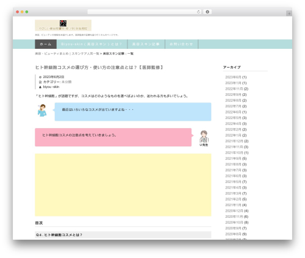Open article title ヒト幹細胞コスメの選び方

[99, 67]
